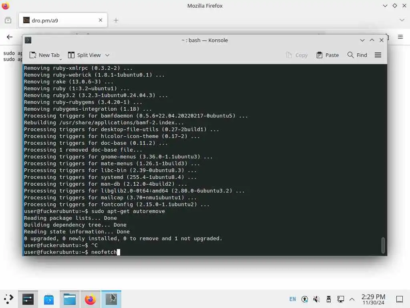Open a new Firefox tab with plus
This screenshot has height=308, width=410.
pyautogui.click(x=116, y=20)
